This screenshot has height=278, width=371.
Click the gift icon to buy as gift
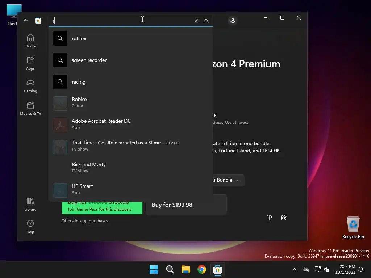[269, 218]
